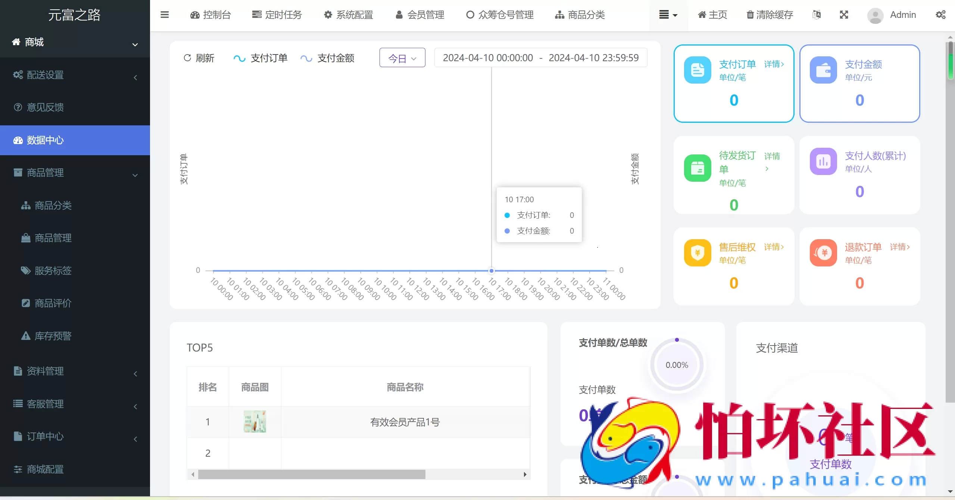The image size is (955, 500).
Task: Open the settings gear at top right
Action: [941, 15]
